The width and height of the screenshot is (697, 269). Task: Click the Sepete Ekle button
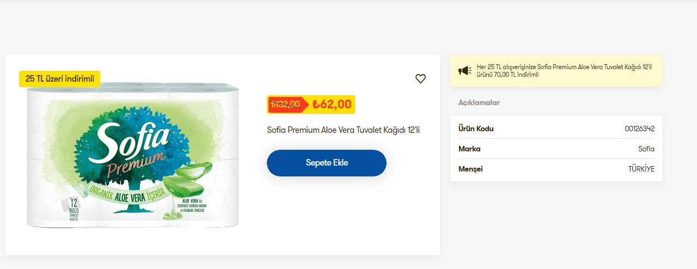point(327,163)
